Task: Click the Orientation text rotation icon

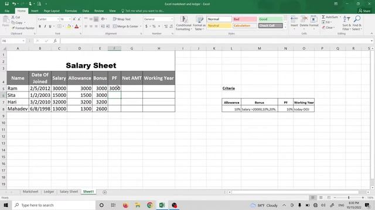Action: click(103, 19)
